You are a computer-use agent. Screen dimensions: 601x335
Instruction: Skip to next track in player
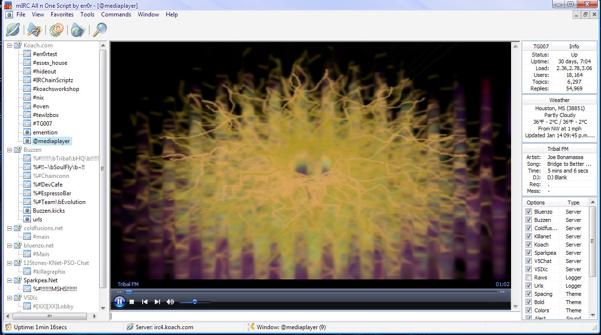click(x=157, y=302)
